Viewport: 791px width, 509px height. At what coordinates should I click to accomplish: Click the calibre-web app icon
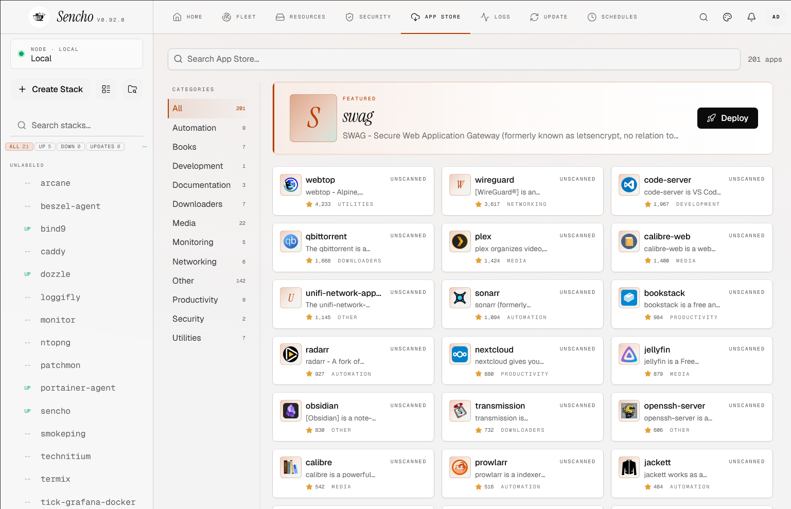pyautogui.click(x=629, y=241)
